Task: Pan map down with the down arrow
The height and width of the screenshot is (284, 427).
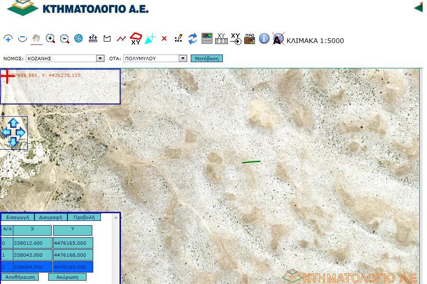Action: 13,142
